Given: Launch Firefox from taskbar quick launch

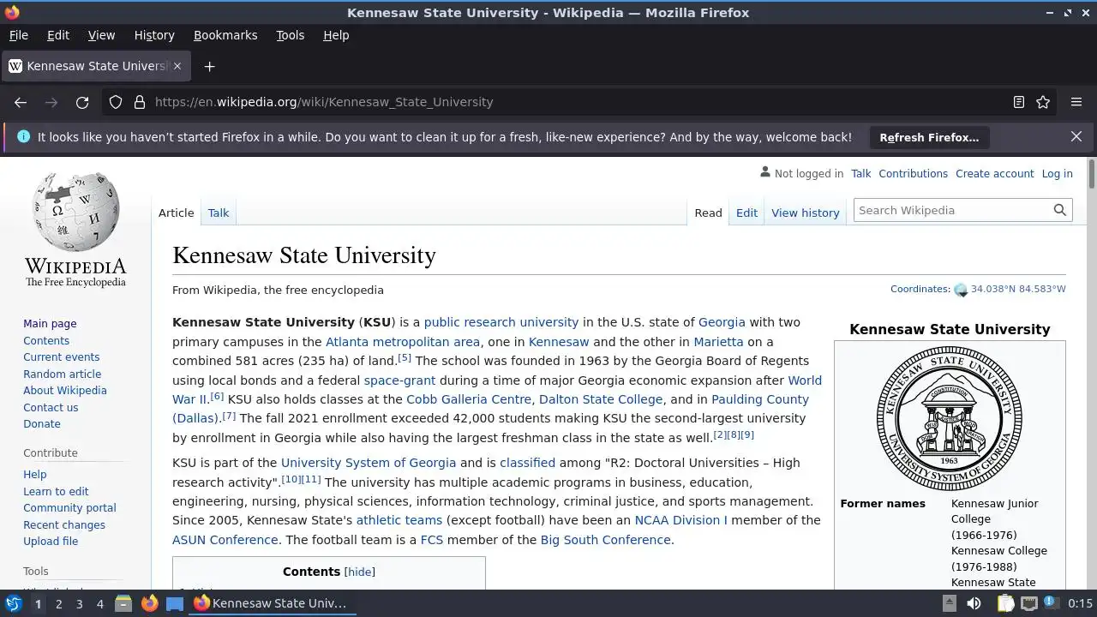Looking at the screenshot, I should point(149,603).
